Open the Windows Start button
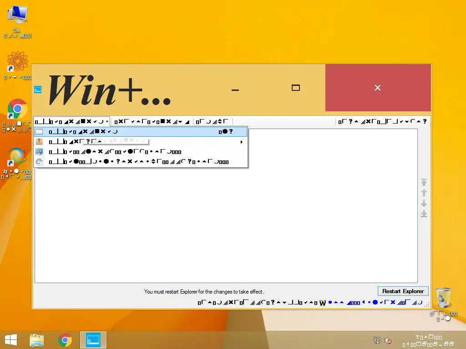Image resolution: width=466 pixels, height=349 pixels. pyautogui.click(x=11, y=340)
